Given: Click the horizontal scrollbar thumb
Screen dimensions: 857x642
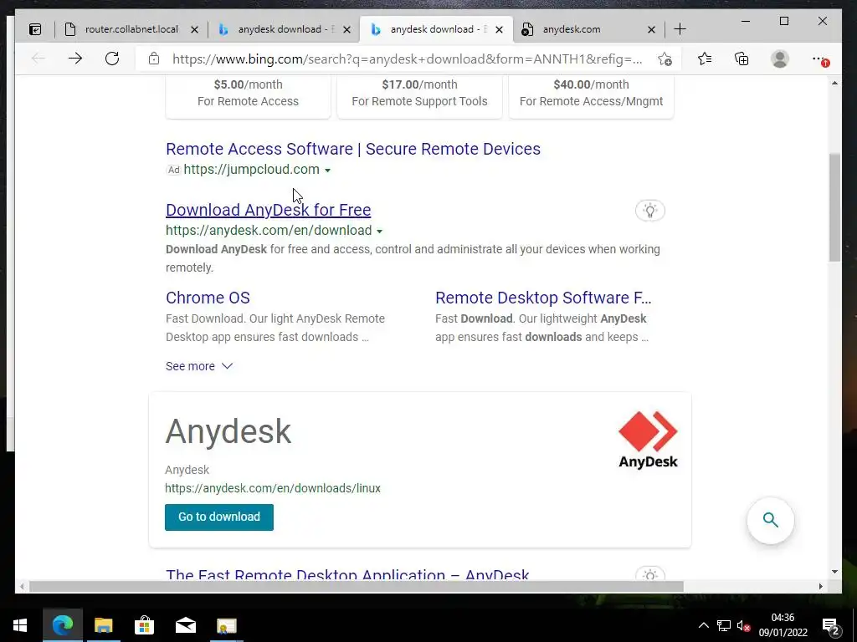Looking at the screenshot, I should [357, 586].
